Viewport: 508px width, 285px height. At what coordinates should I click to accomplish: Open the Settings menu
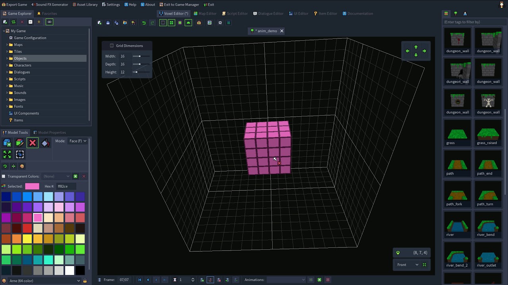pyautogui.click(x=111, y=4)
